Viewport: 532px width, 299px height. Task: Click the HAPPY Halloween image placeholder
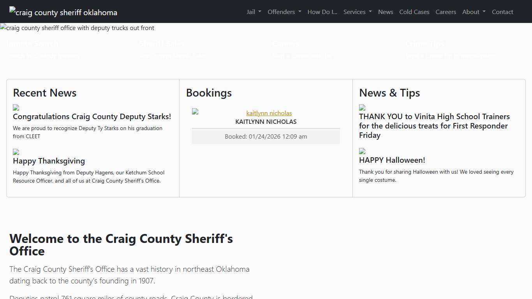362,152
